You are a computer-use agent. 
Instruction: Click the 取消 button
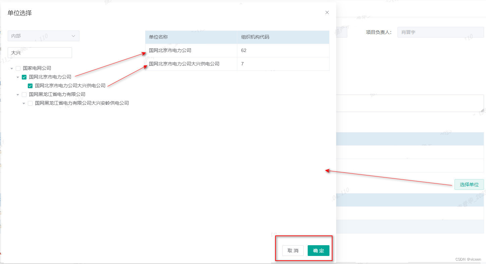293,251
